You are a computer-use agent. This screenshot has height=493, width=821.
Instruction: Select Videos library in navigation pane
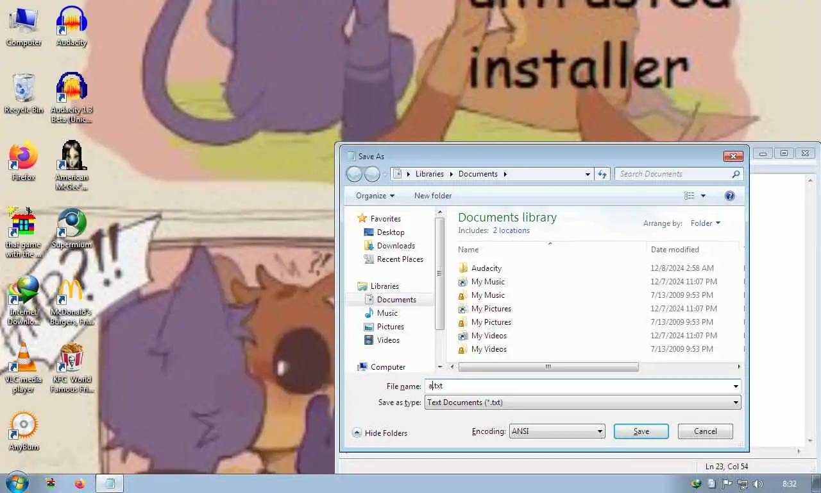(388, 340)
